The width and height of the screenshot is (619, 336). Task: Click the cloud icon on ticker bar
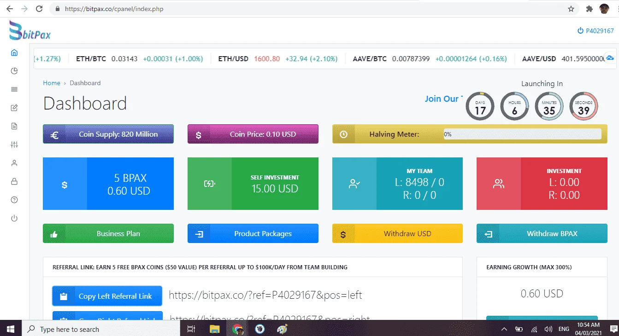[x=610, y=58]
